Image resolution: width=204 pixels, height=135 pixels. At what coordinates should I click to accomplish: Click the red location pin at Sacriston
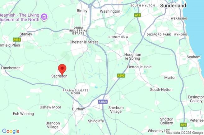(x=62, y=70)
